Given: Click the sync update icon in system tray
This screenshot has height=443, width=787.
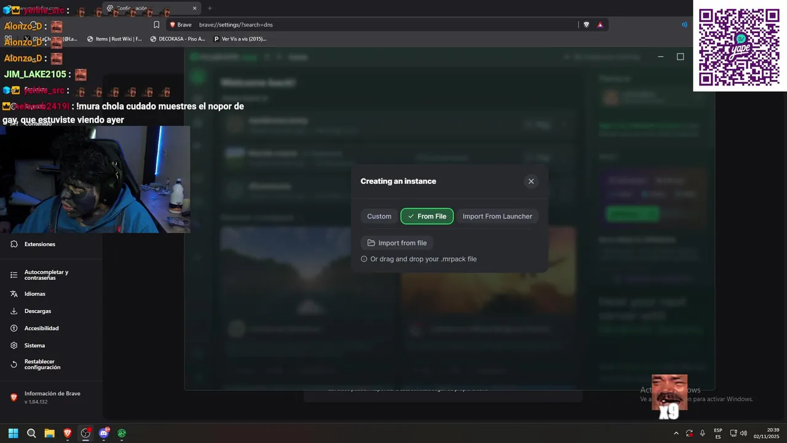Looking at the screenshot, I should coord(689,433).
